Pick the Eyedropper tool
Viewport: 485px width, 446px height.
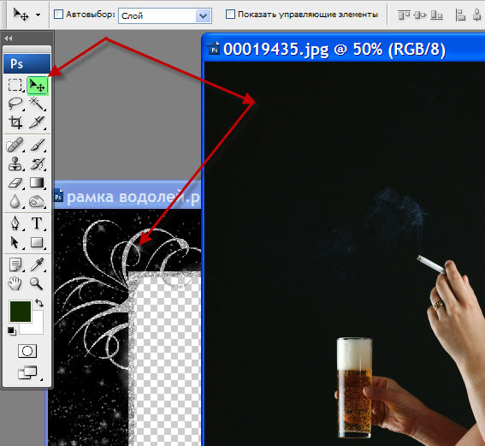pyautogui.click(x=37, y=265)
